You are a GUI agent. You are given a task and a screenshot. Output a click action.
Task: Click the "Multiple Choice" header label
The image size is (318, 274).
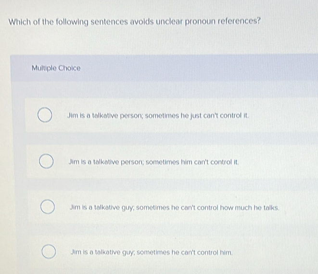click(x=56, y=68)
